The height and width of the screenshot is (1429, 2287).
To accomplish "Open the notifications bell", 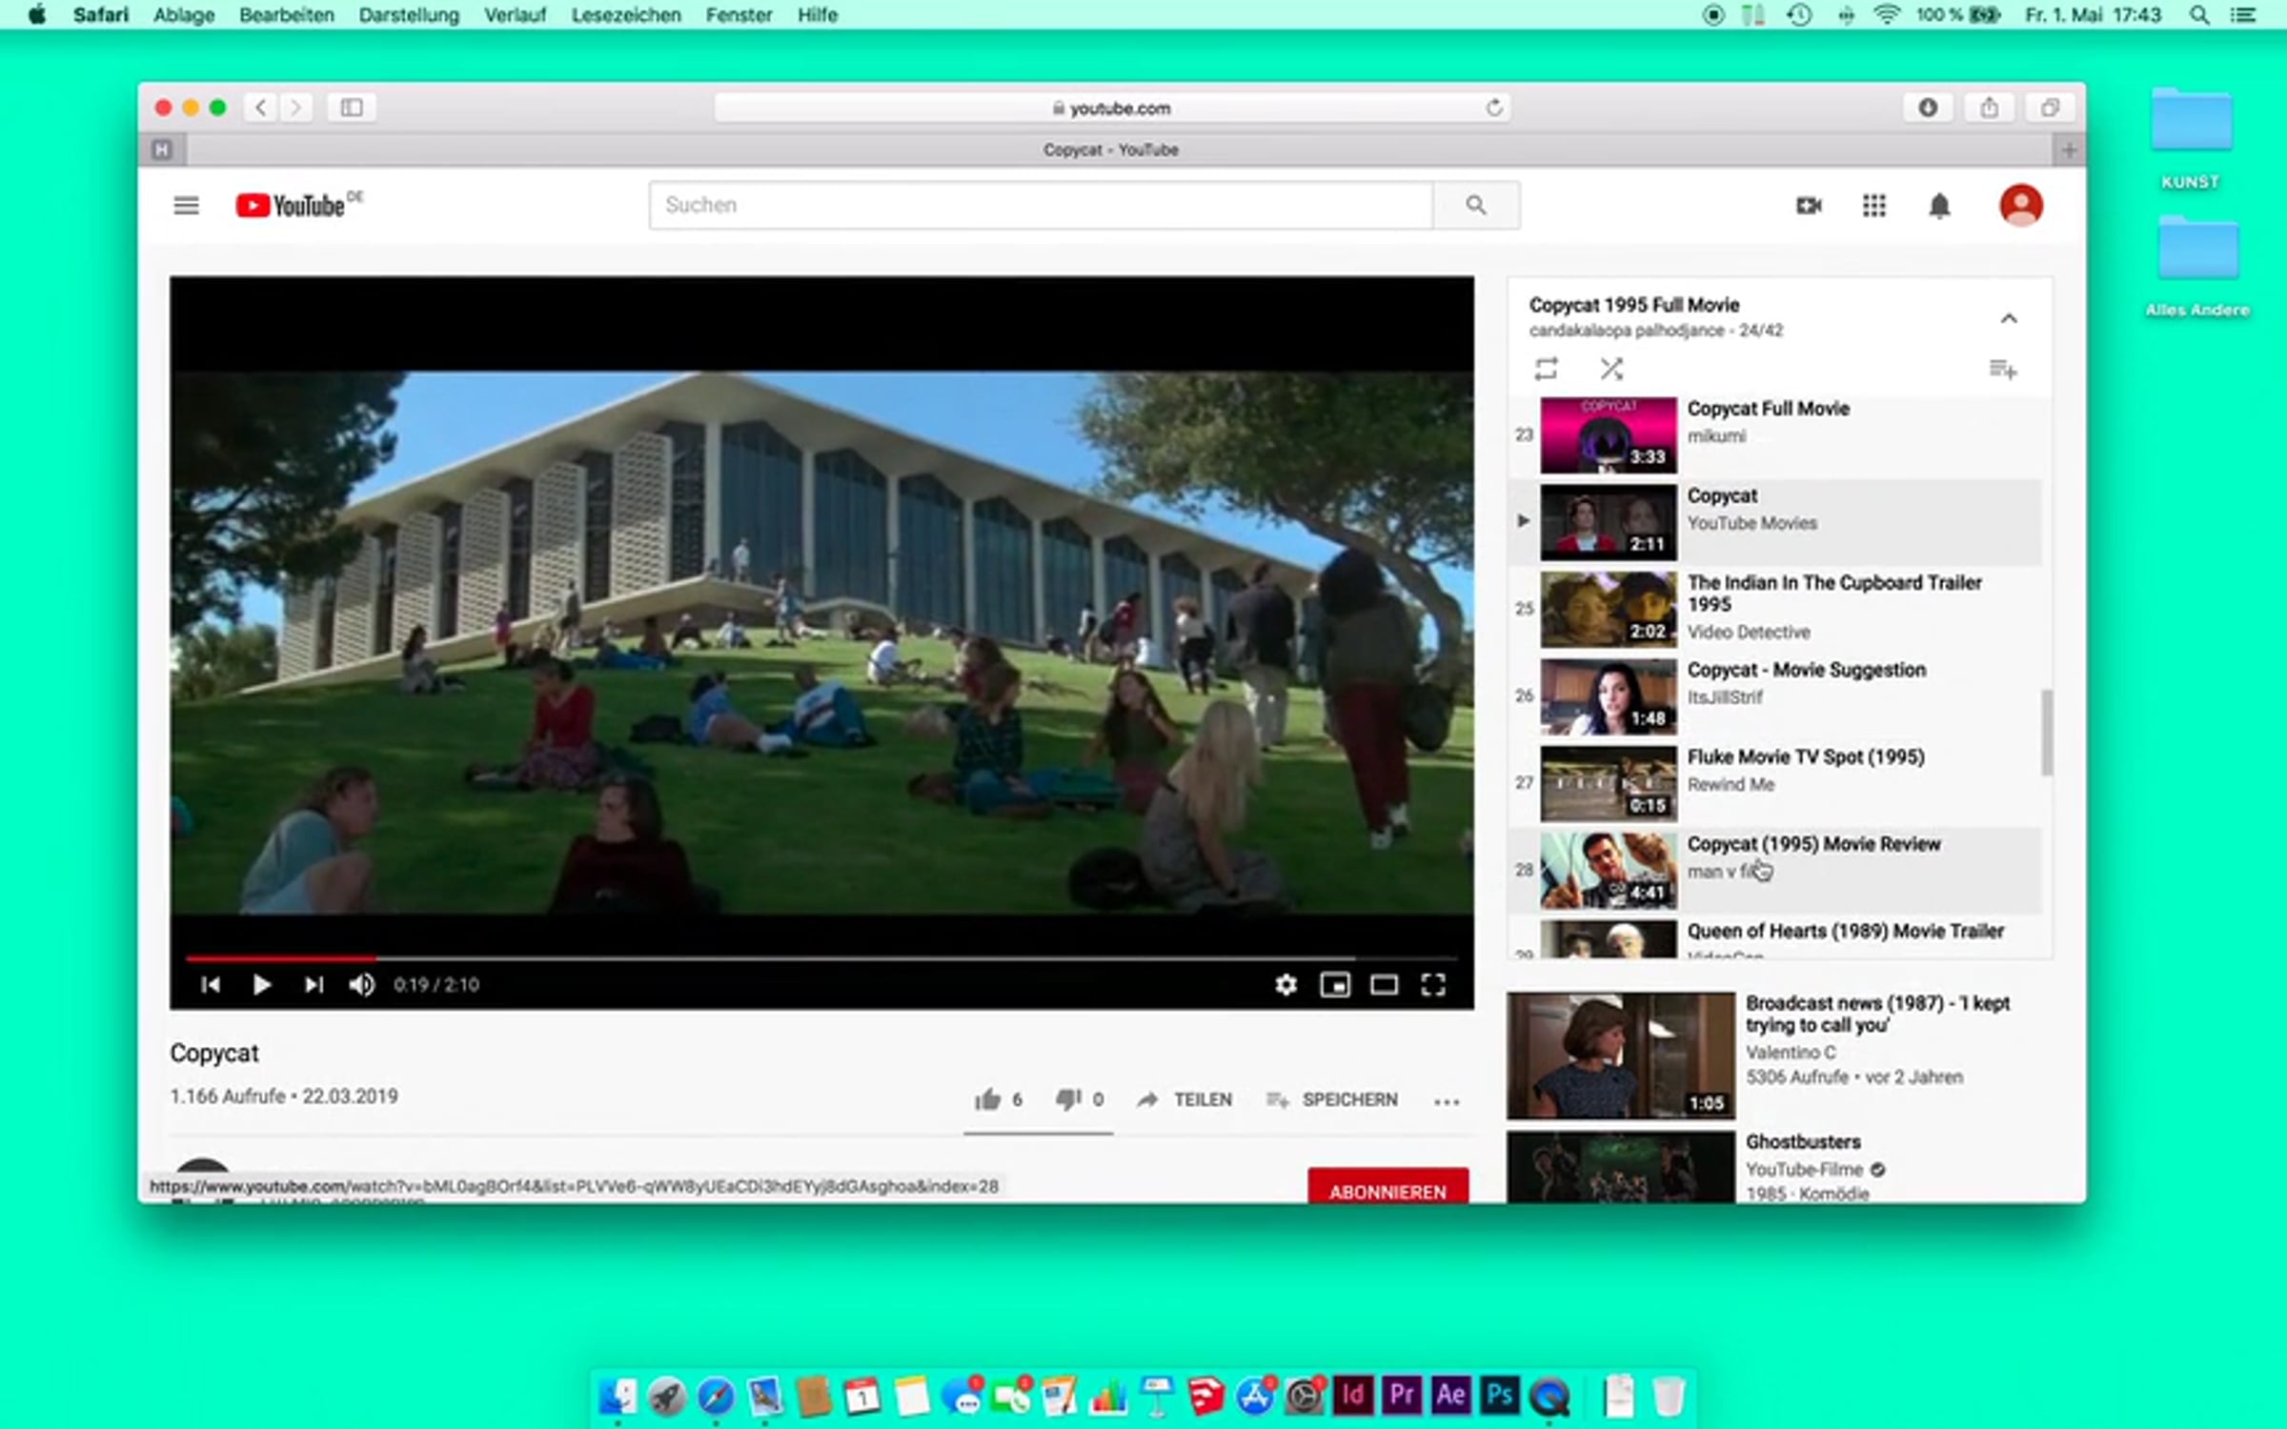I will pyautogui.click(x=1939, y=205).
